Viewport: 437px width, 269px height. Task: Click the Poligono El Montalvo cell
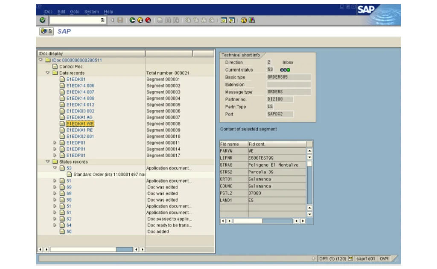point(277,165)
